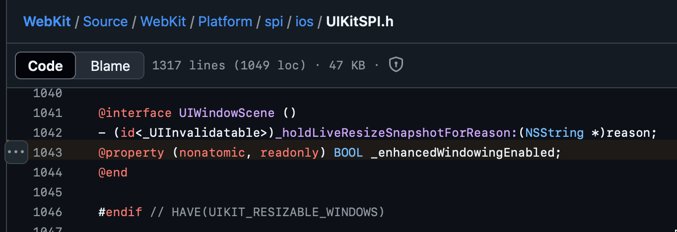Navigate to the Platform folder breadcrumb
This screenshot has width=677, height=232.
pyautogui.click(x=225, y=22)
